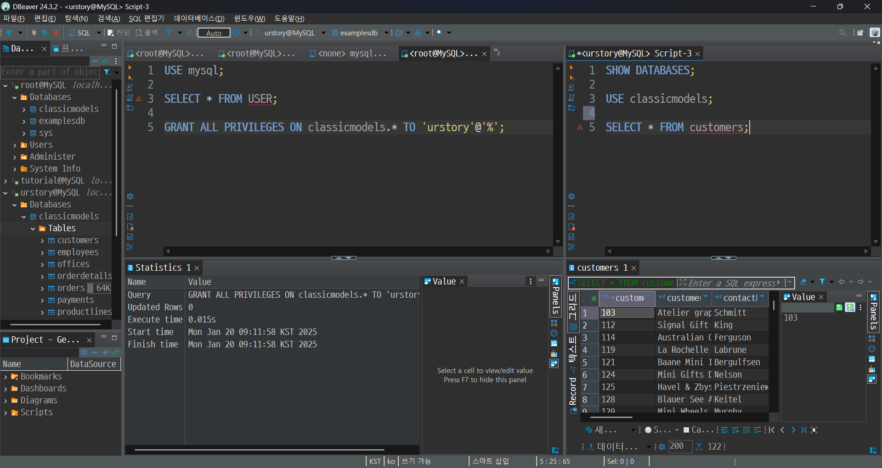
Task: Click the add row icon in result toolbar
Action: tap(735, 430)
